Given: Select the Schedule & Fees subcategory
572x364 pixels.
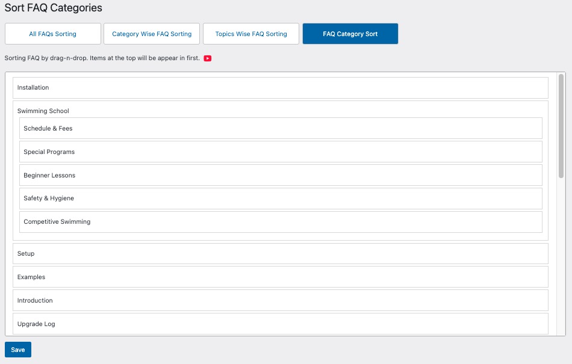Looking at the screenshot, I should click(x=281, y=128).
